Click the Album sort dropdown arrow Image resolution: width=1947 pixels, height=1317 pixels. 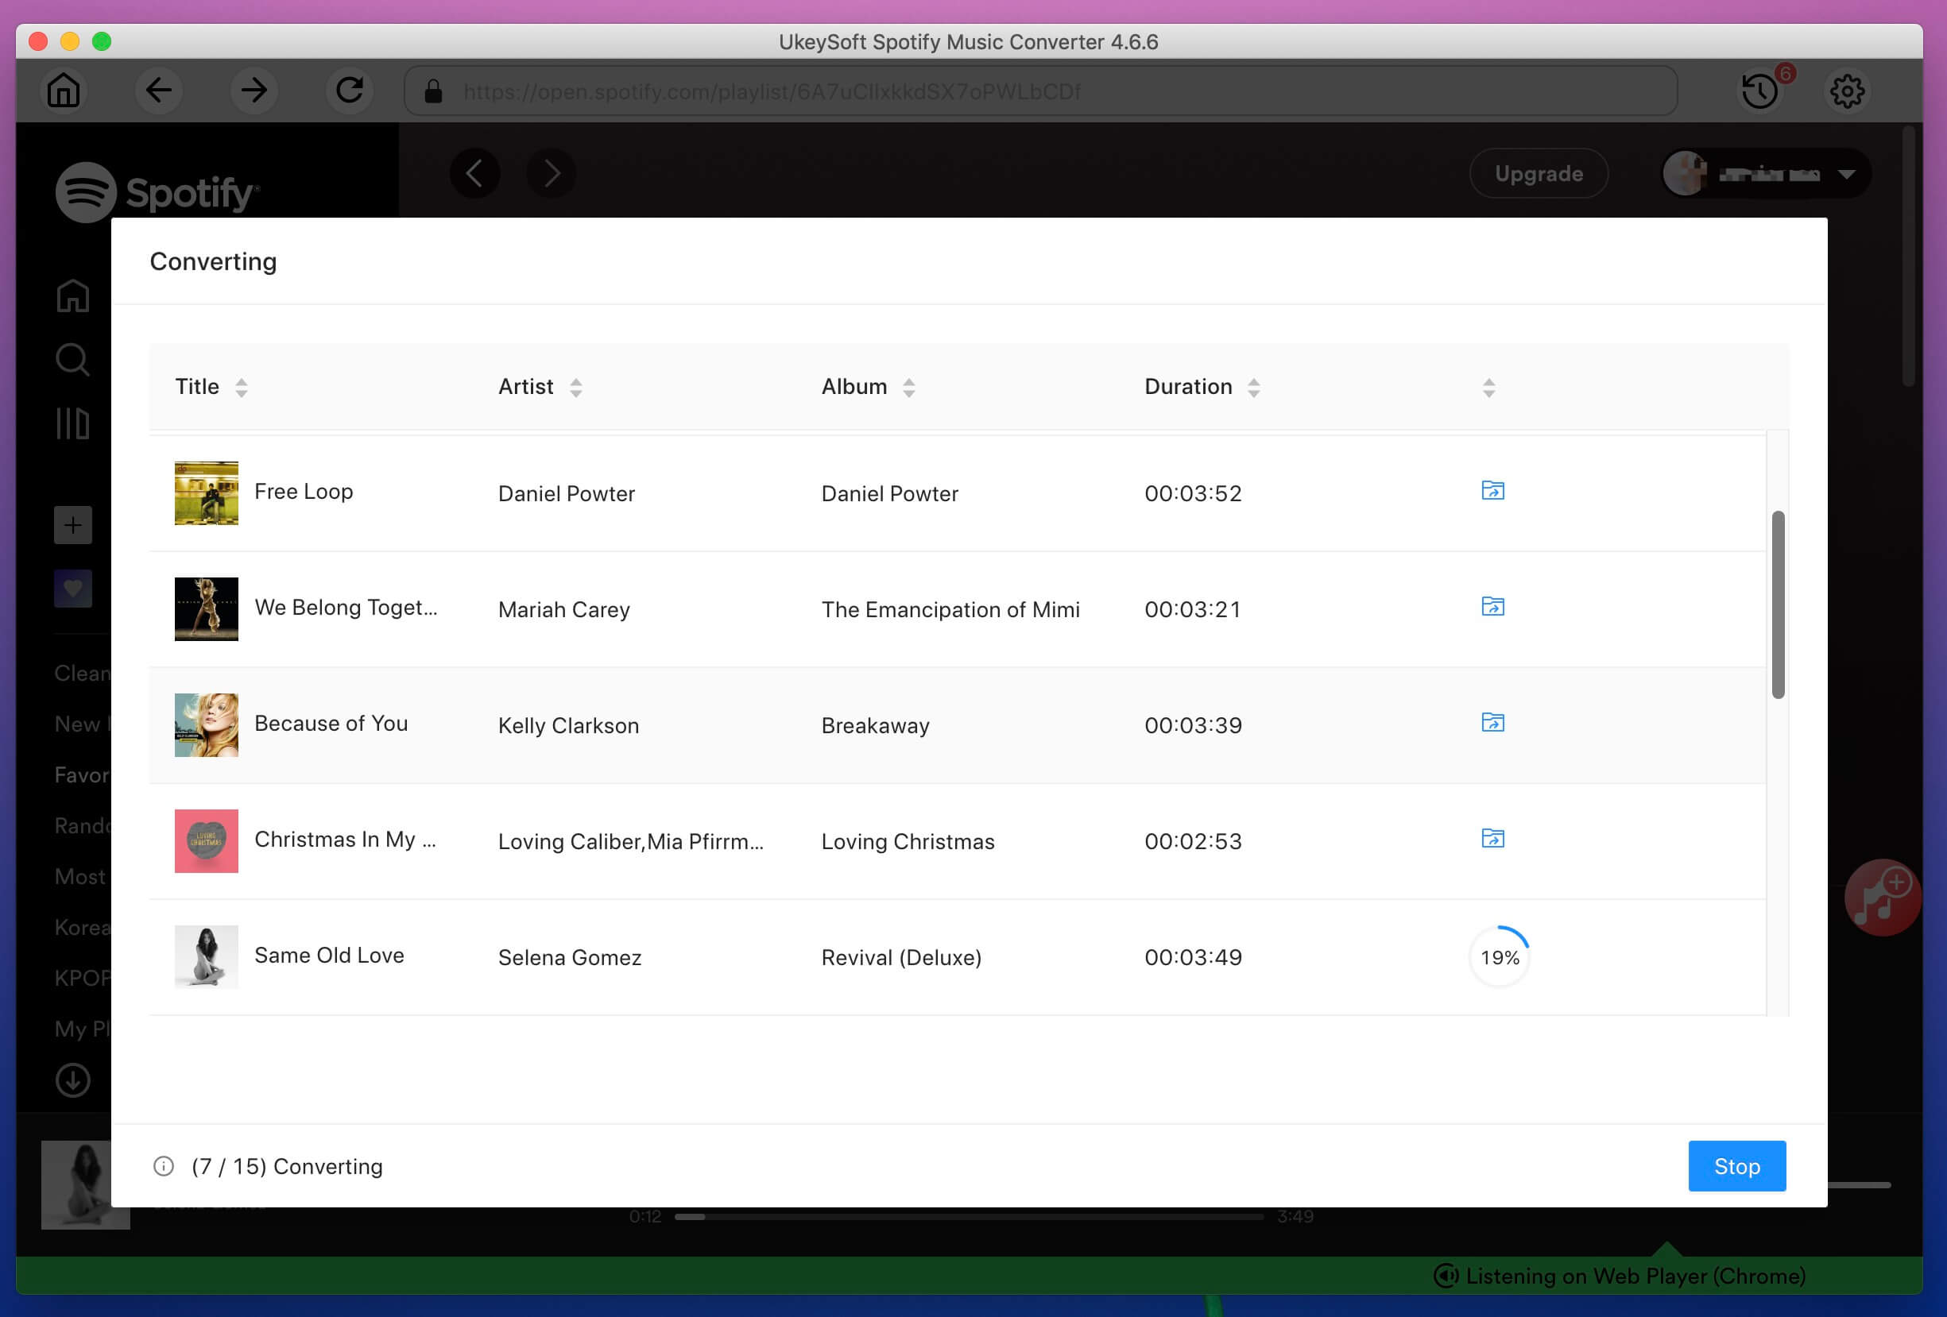click(x=910, y=387)
